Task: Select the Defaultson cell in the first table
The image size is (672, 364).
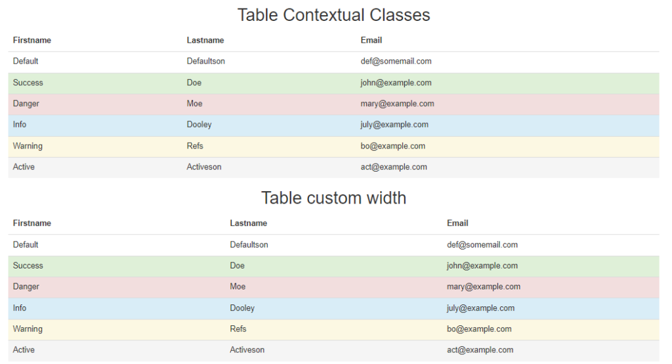Action: [x=205, y=61]
